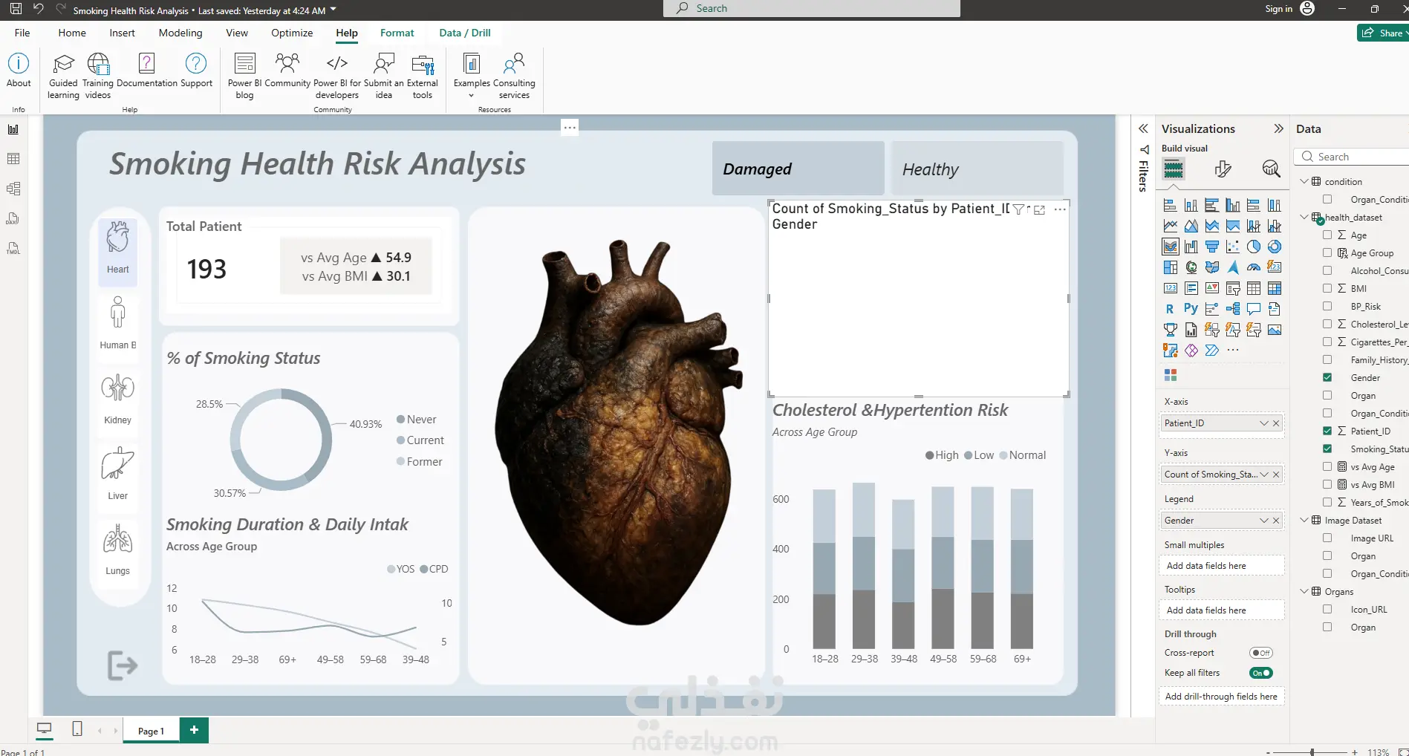Open Training videos
Viewport: 1409px width, 756px height.
pyautogui.click(x=98, y=76)
